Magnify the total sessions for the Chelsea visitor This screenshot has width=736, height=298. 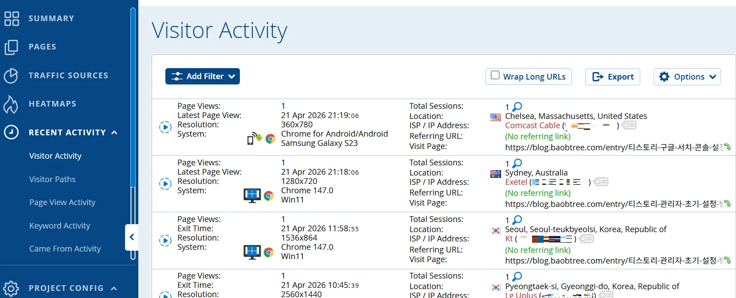coord(517,107)
